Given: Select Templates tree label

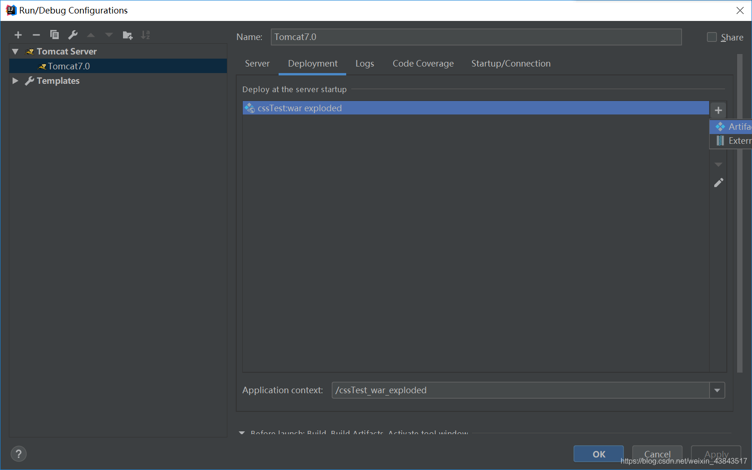Looking at the screenshot, I should click(58, 81).
